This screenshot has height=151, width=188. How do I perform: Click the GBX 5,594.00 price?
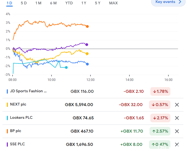point(79,105)
